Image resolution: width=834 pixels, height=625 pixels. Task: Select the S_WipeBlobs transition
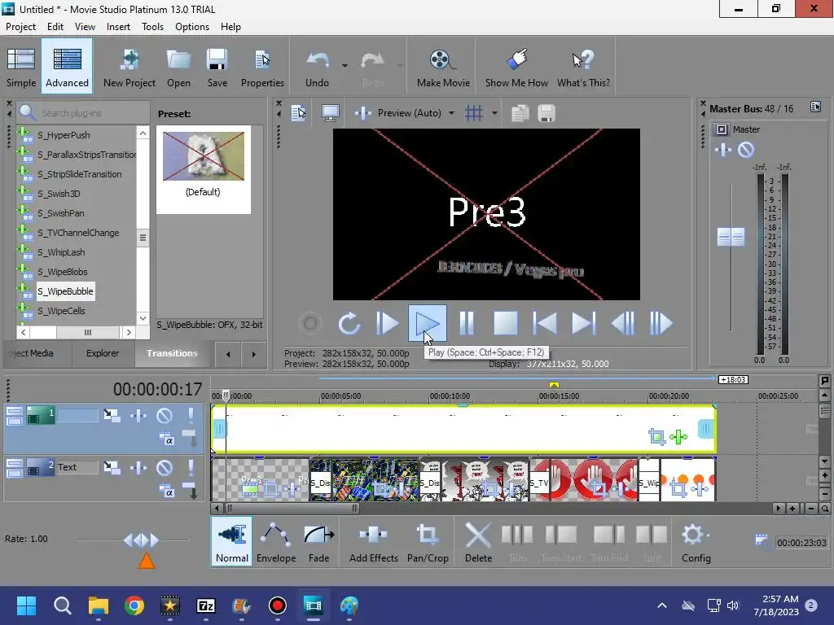point(62,272)
